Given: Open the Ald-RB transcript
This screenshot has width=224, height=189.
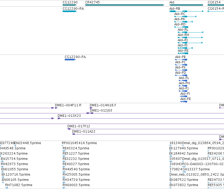Looking at the screenshot, I should pos(186,11).
